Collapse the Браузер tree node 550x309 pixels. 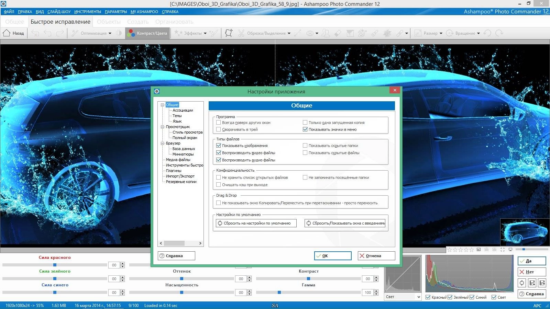pyautogui.click(x=163, y=143)
